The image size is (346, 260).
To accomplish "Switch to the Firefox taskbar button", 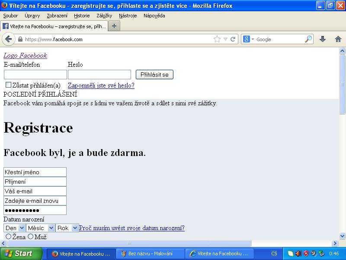I will click(81, 253).
